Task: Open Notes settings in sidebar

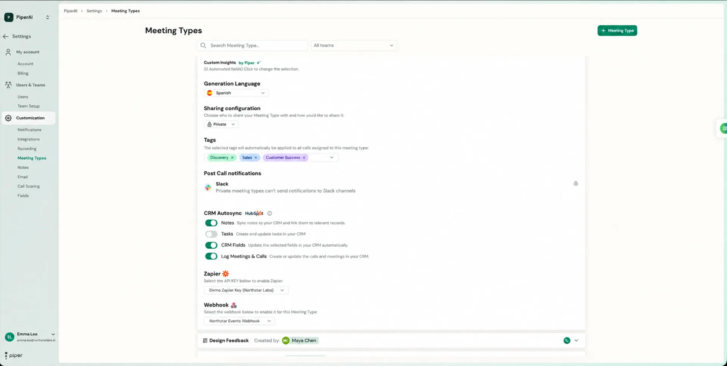Action: 23,167
